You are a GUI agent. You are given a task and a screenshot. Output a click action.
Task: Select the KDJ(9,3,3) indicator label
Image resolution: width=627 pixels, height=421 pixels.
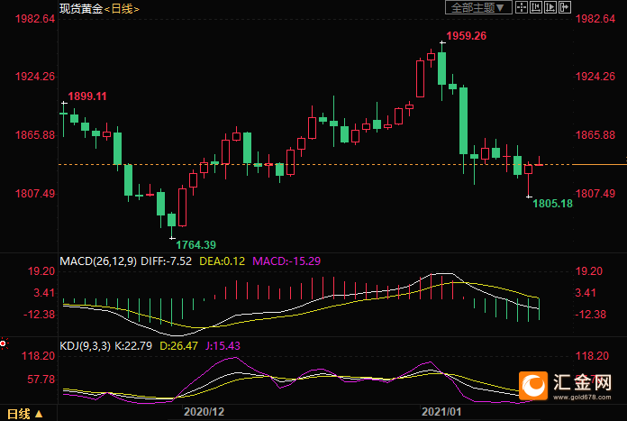(85, 346)
